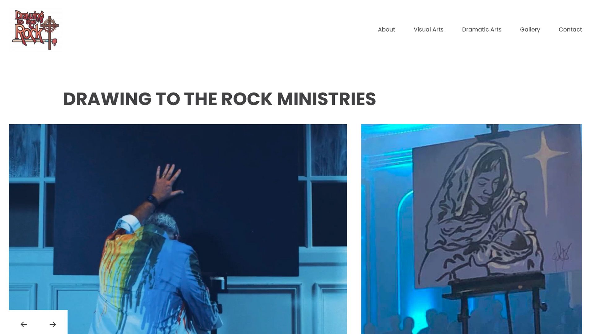Open the man at black canvas slide
The image size is (594, 334).
178,229
